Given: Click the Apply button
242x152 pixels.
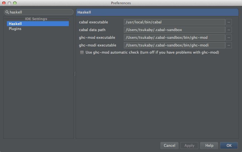Looking at the screenshot, I should 189,145.
